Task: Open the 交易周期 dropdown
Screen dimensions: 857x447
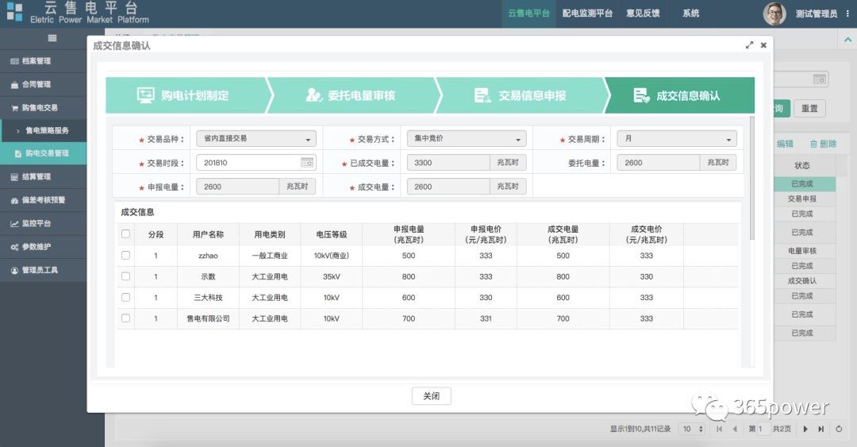Action: tap(676, 139)
